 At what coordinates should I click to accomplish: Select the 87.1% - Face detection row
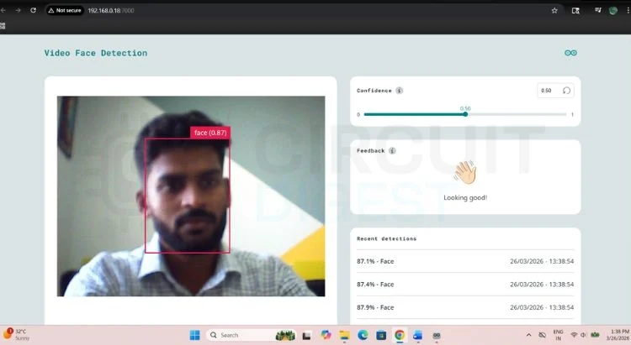click(x=465, y=261)
